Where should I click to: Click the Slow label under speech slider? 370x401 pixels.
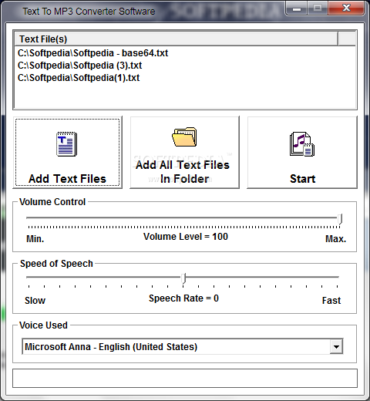[x=35, y=301]
